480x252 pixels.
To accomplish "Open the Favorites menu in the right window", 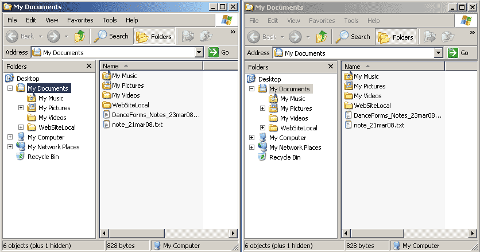I will point(322,21).
